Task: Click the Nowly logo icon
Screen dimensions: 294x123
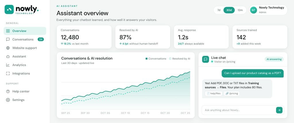Action: [x=9, y=9]
